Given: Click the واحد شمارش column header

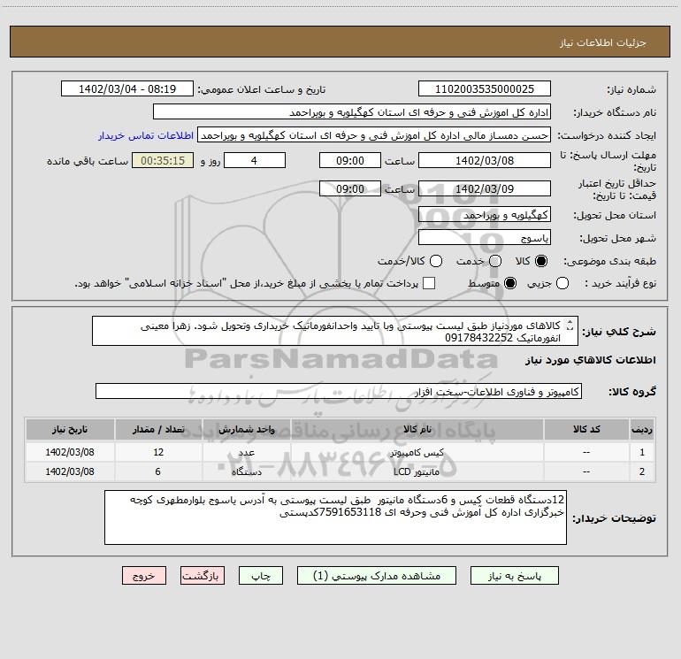Looking at the screenshot, I should pyautogui.click(x=246, y=429).
